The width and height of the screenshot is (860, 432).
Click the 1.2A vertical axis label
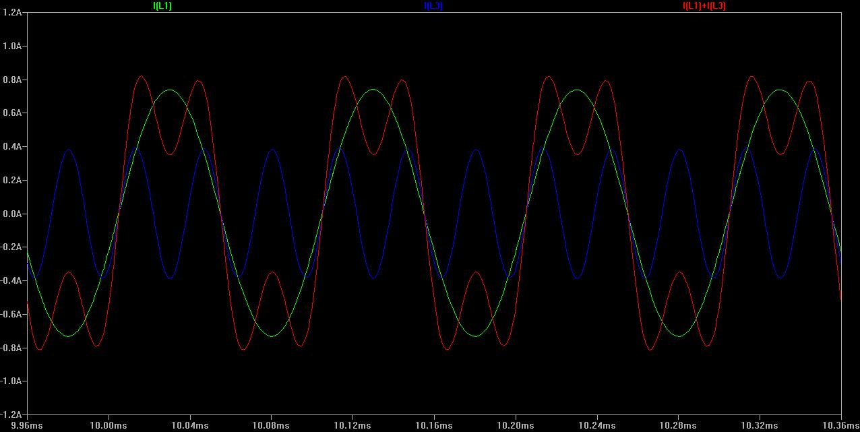pos(13,13)
